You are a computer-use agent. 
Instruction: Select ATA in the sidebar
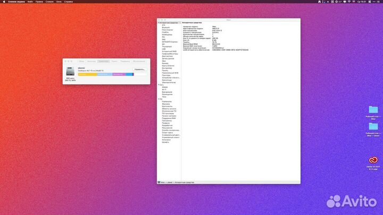click(x=163, y=25)
